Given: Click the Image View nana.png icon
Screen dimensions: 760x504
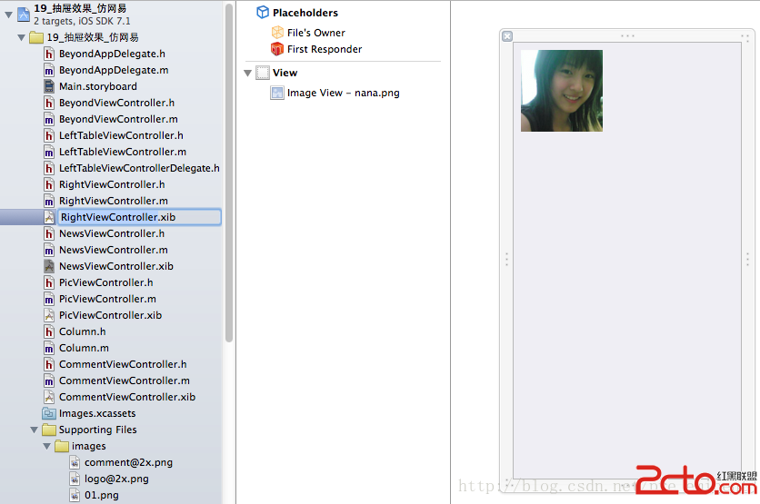Looking at the screenshot, I should (x=277, y=93).
